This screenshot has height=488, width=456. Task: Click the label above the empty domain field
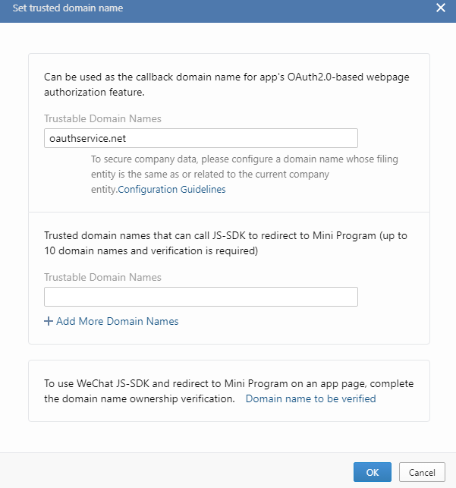point(102,277)
